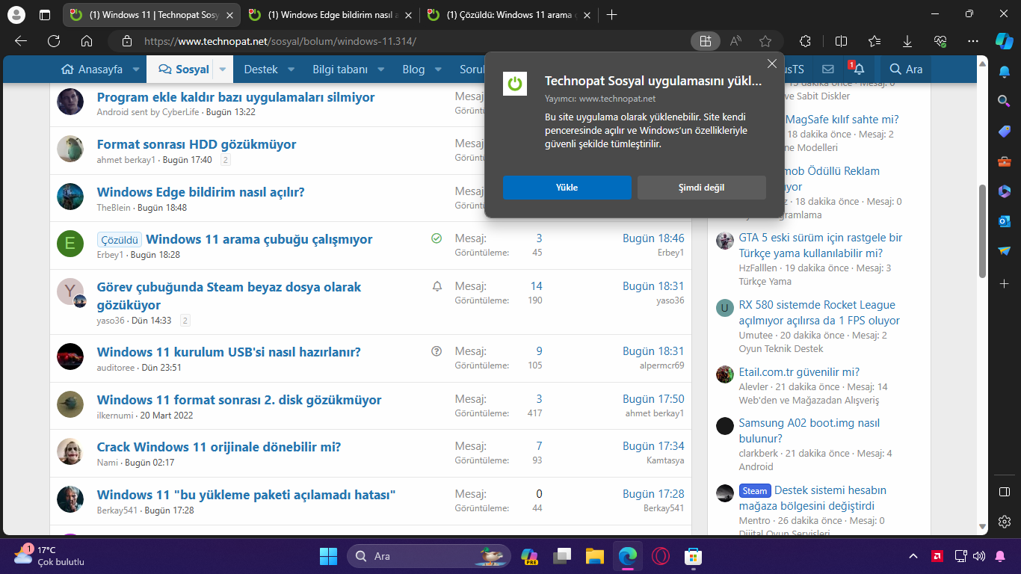Expand the Sosyal menu arrow
This screenshot has height=574, width=1021.
pos(222,70)
